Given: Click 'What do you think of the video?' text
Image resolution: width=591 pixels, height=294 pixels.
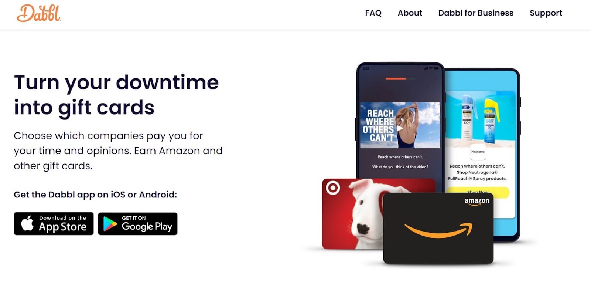Looking at the screenshot, I should [x=400, y=167].
